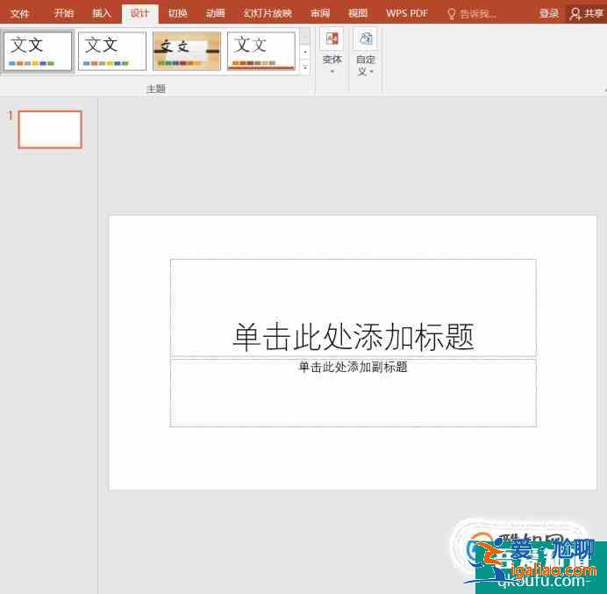Expand the full themes gallery list
The image size is (607, 594).
click(305, 67)
